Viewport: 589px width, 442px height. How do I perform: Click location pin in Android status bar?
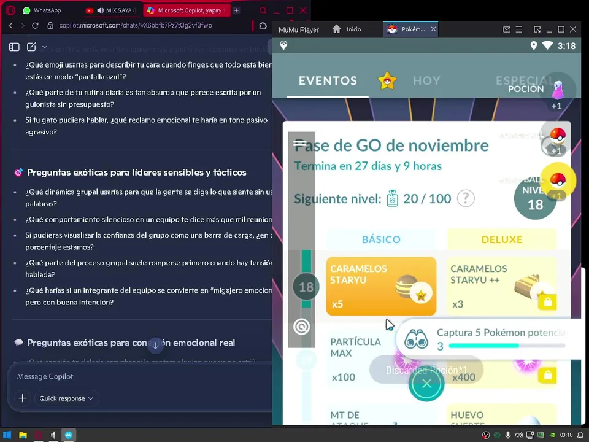click(x=533, y=46)
